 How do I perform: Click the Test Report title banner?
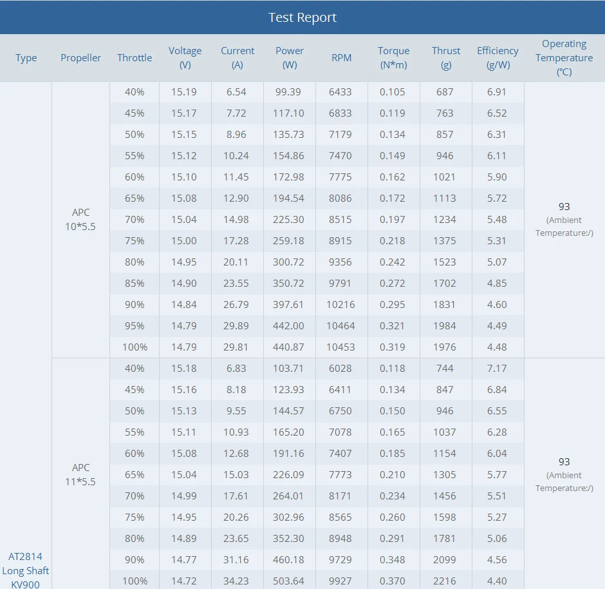click(x=302, y=17)
